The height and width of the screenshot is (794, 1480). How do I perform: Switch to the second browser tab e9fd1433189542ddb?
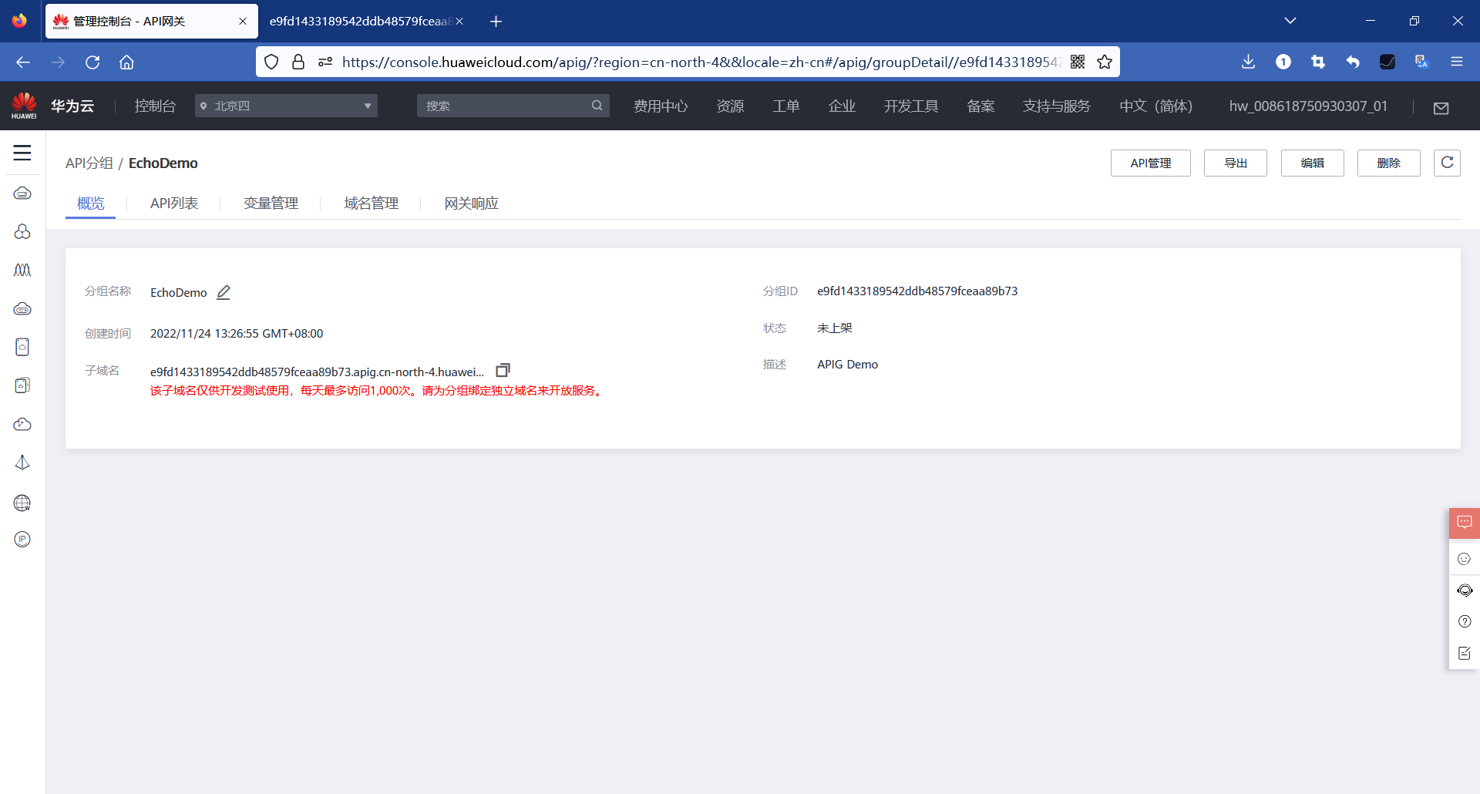(365, 22)
